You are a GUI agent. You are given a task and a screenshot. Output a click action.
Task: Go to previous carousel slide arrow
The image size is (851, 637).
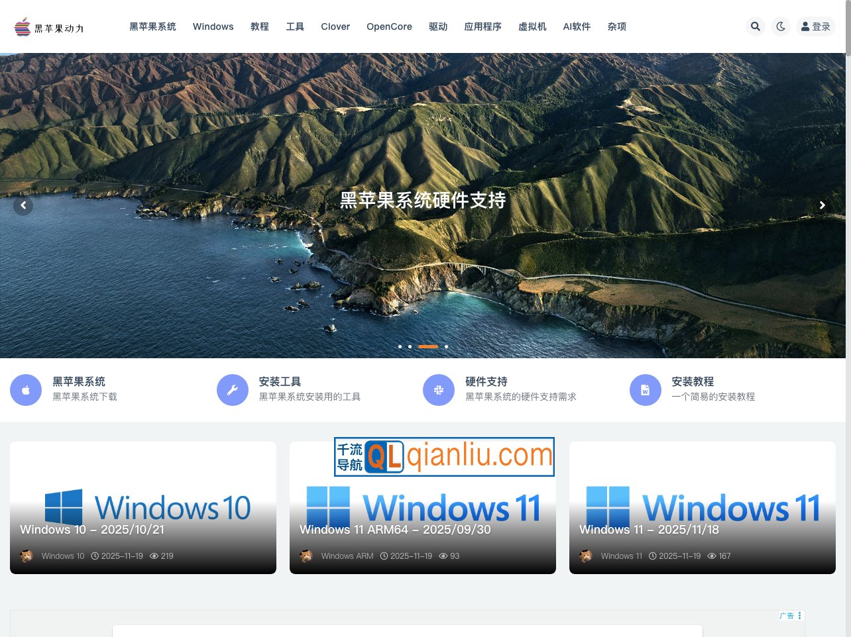click(x=23, y=205)
